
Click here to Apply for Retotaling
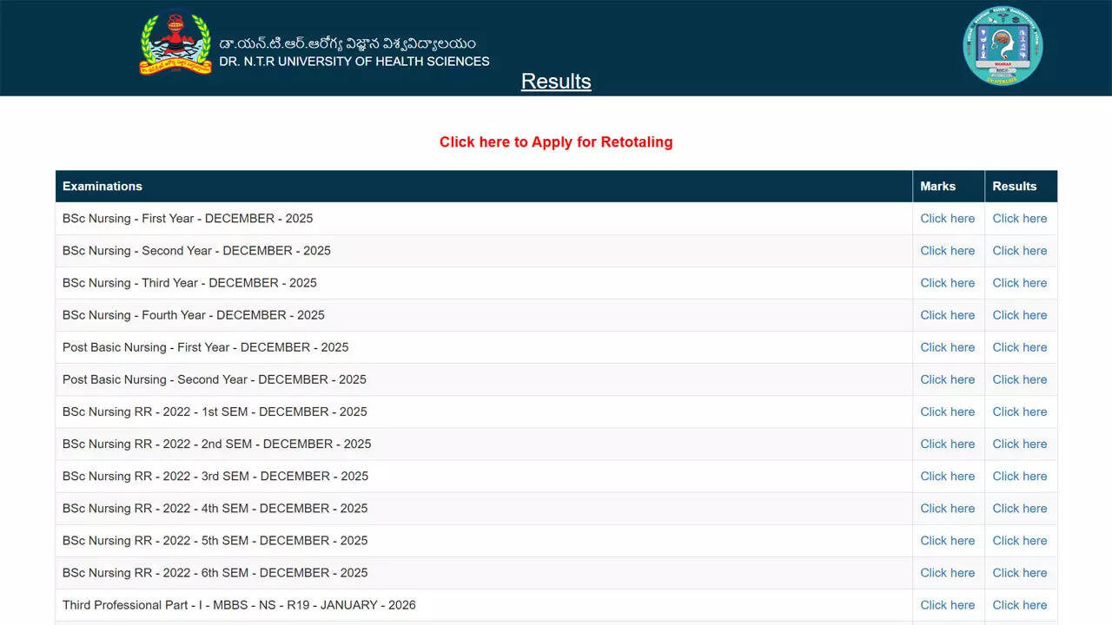click(556, 142)
